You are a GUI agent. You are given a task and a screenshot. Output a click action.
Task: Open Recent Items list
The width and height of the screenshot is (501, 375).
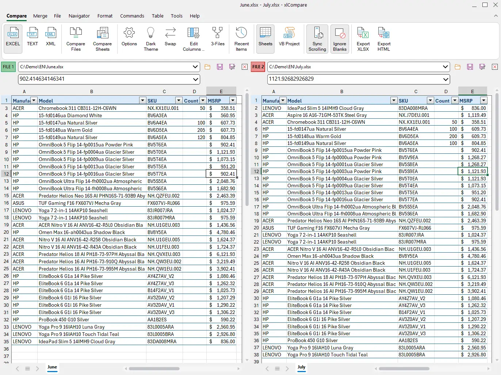tap(241, 39)
